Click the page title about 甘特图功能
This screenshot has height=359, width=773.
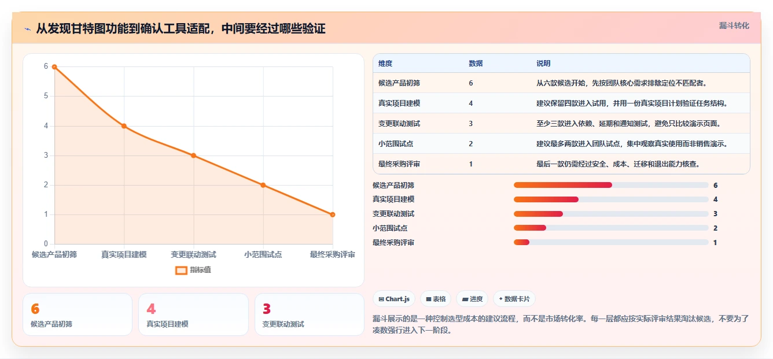[181, 28]
